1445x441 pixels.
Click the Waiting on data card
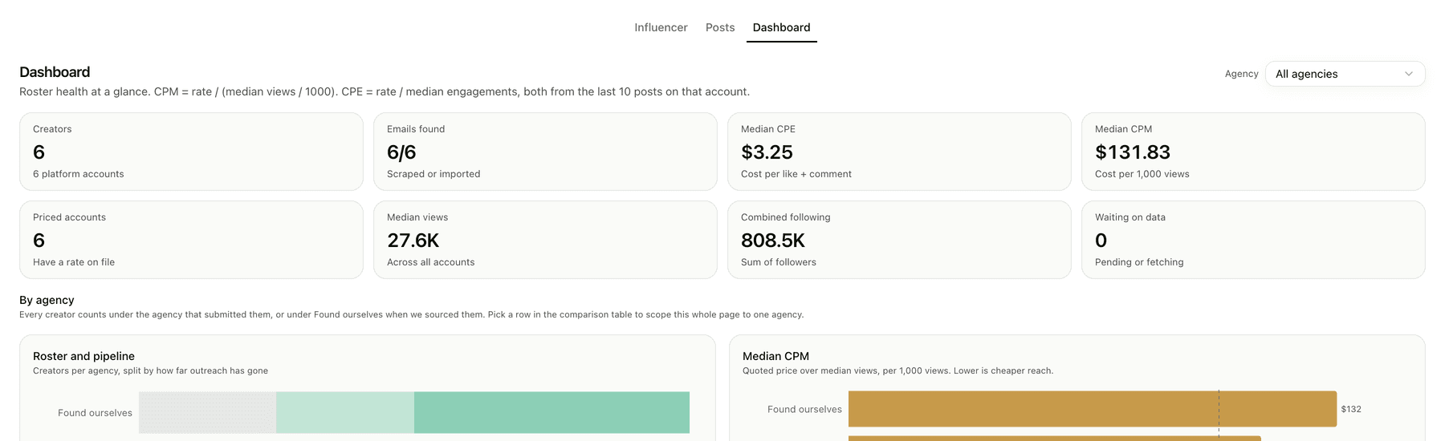[x=1253, y=240]
